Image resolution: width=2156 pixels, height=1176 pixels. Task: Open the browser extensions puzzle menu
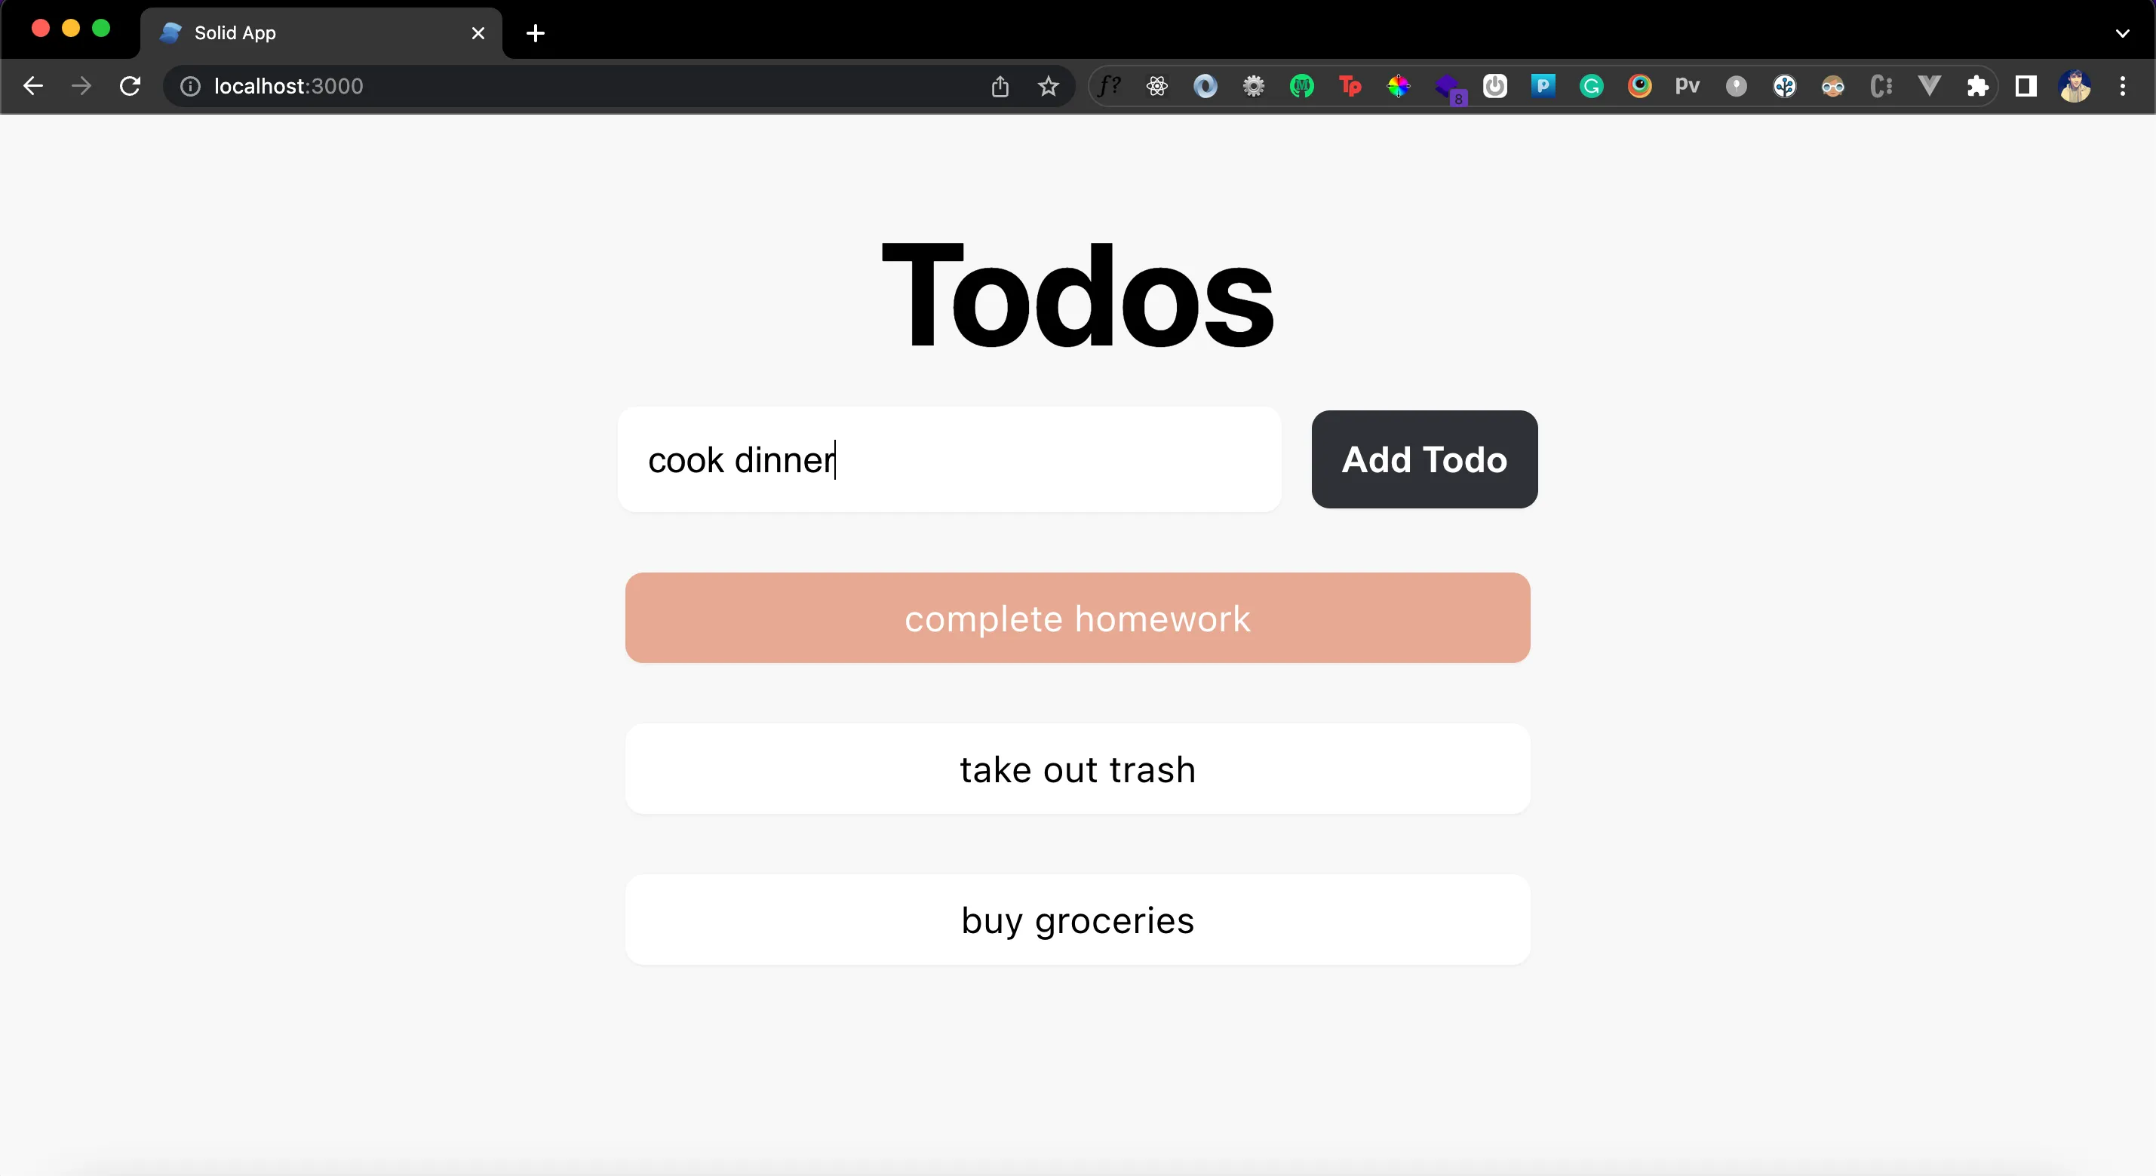click(1978, 86)
